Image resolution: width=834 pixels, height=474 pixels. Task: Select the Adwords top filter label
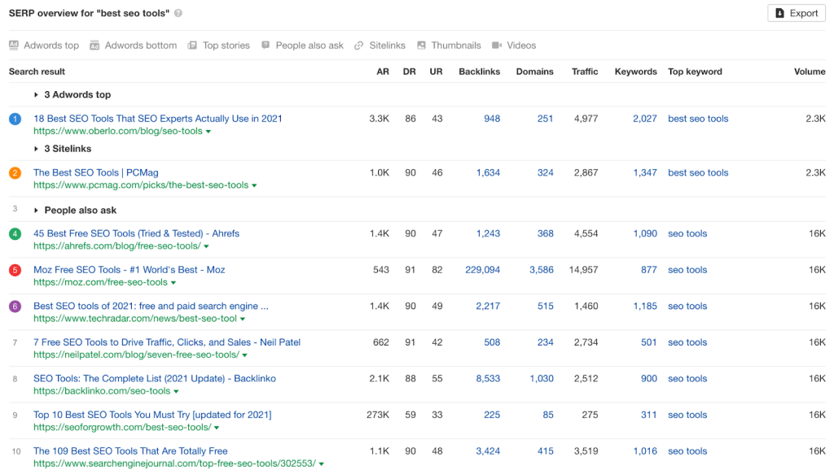click(51, 46)
